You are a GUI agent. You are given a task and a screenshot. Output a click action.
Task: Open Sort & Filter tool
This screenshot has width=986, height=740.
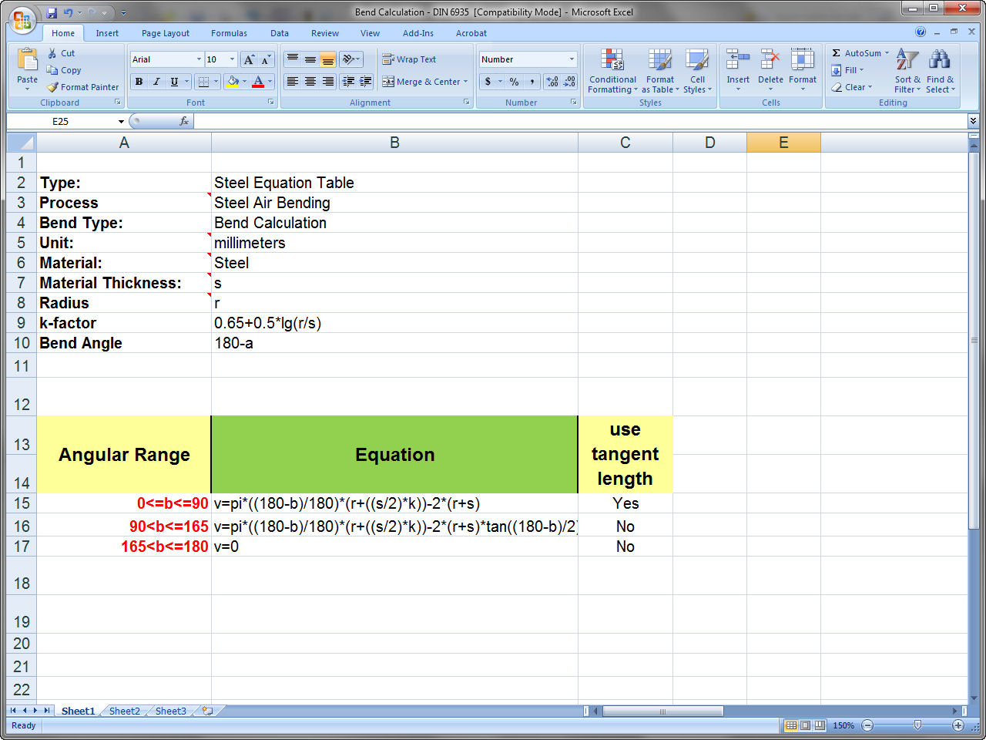click(x=907, y=71)
